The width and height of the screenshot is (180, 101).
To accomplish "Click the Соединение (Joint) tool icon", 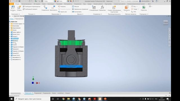I will [x=45, y=7].
